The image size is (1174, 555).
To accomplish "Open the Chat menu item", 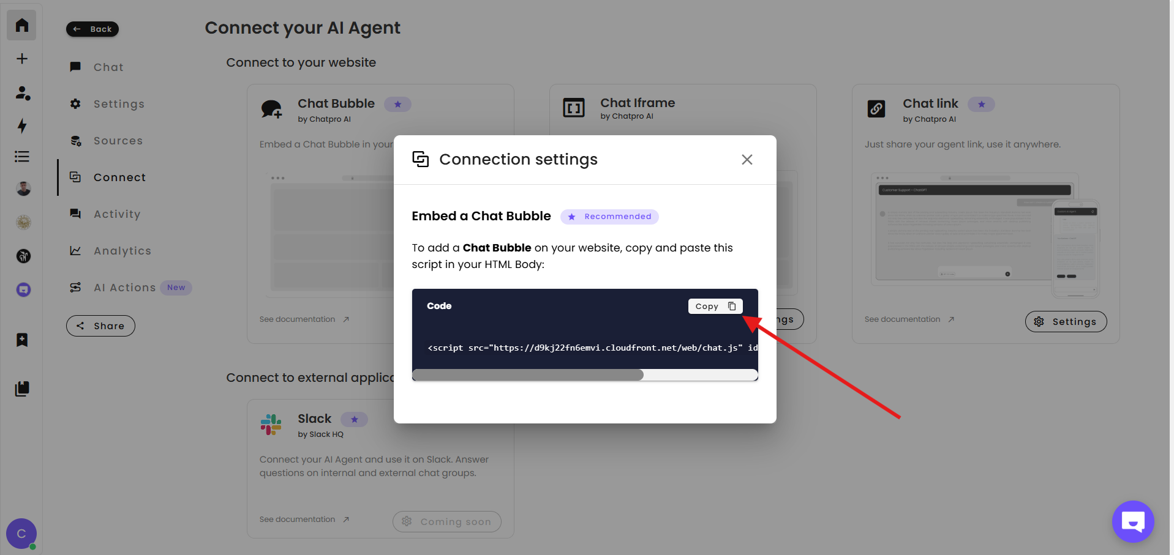I will click(108, 67).
